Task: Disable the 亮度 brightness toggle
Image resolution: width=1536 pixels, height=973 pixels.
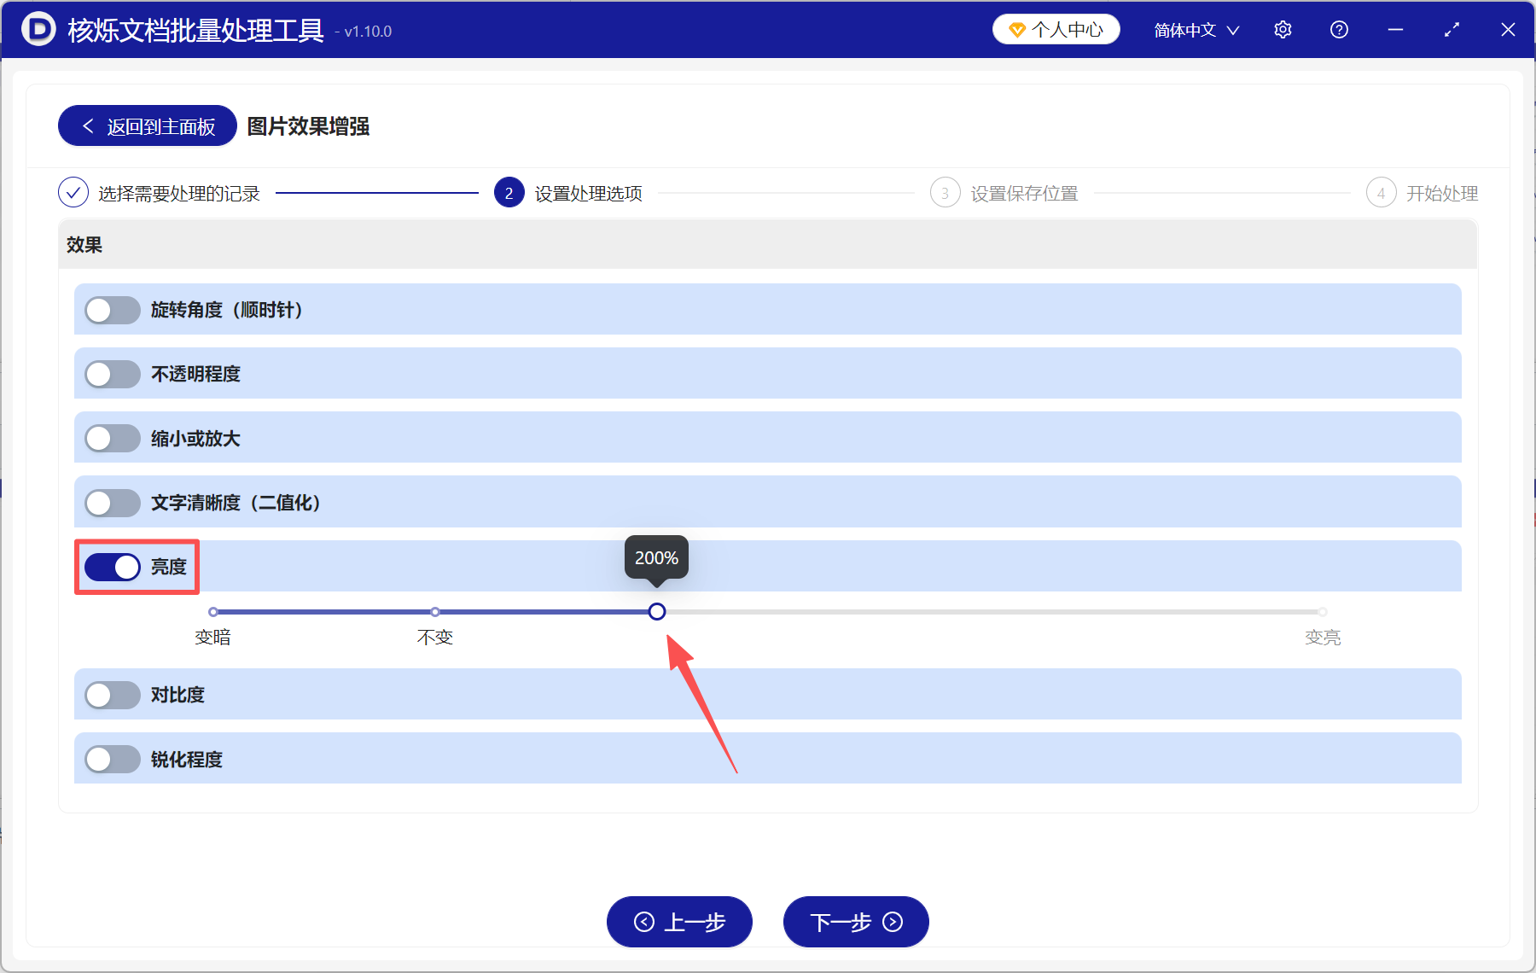Action: tap(112, 567)
